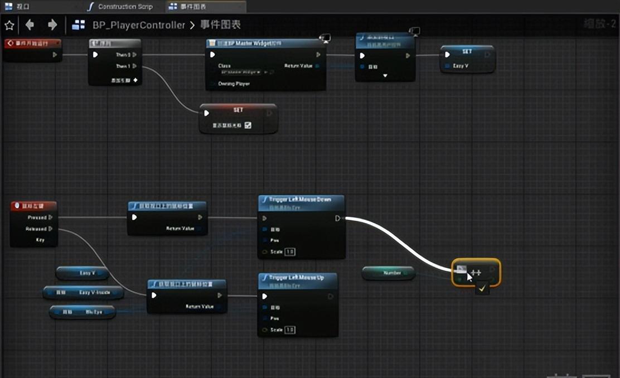The height and width of the screenshot is (378, 620).
Task: Go forward with the right navigation arrow
Action: coord(52,25)
